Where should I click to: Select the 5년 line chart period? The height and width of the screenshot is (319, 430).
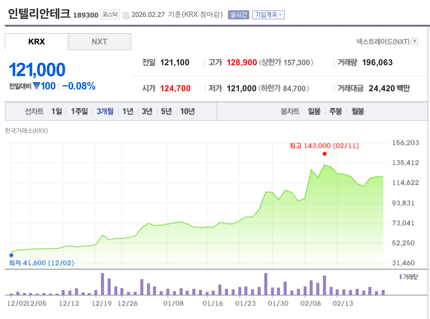click(x=166, y=111)
